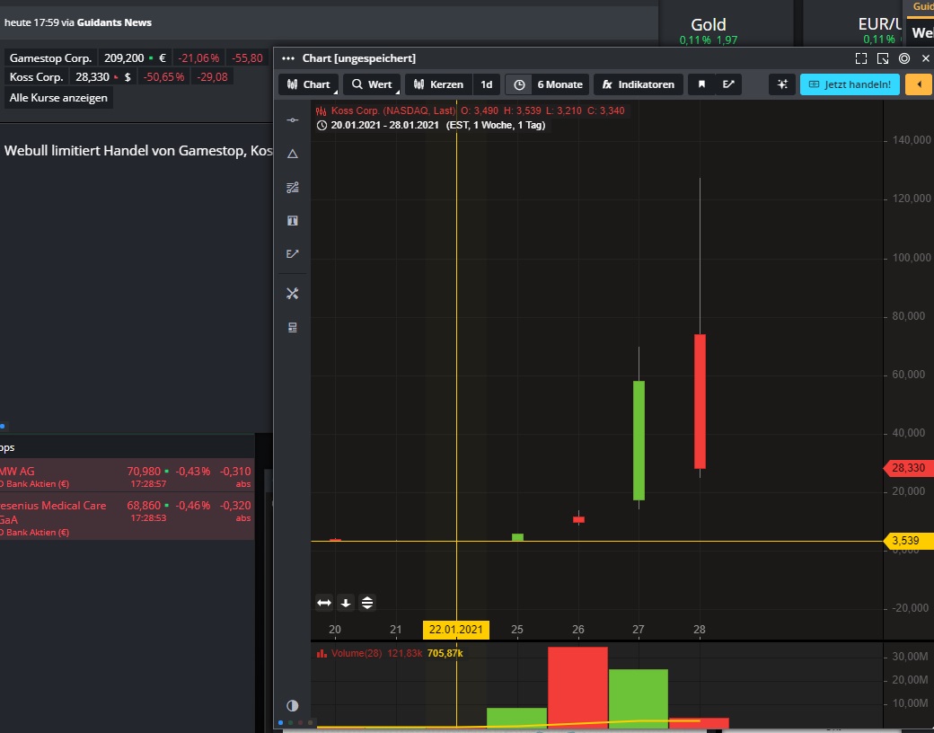
Task: Click the 1d interval selector
Action: (486, 84)
